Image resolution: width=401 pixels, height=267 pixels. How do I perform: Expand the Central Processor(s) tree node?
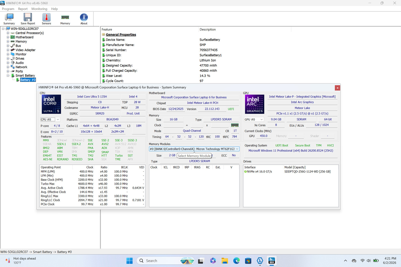pyautogui.click(x=8, y=33)
